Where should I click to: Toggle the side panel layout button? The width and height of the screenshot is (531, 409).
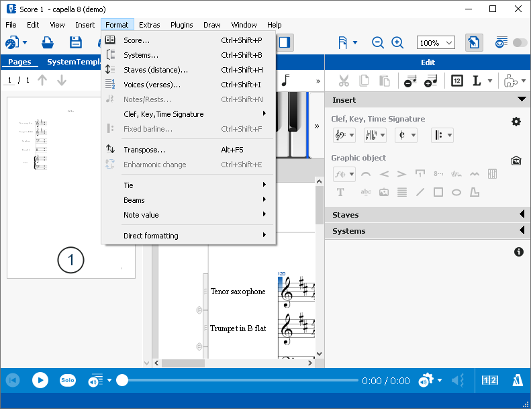285,42
